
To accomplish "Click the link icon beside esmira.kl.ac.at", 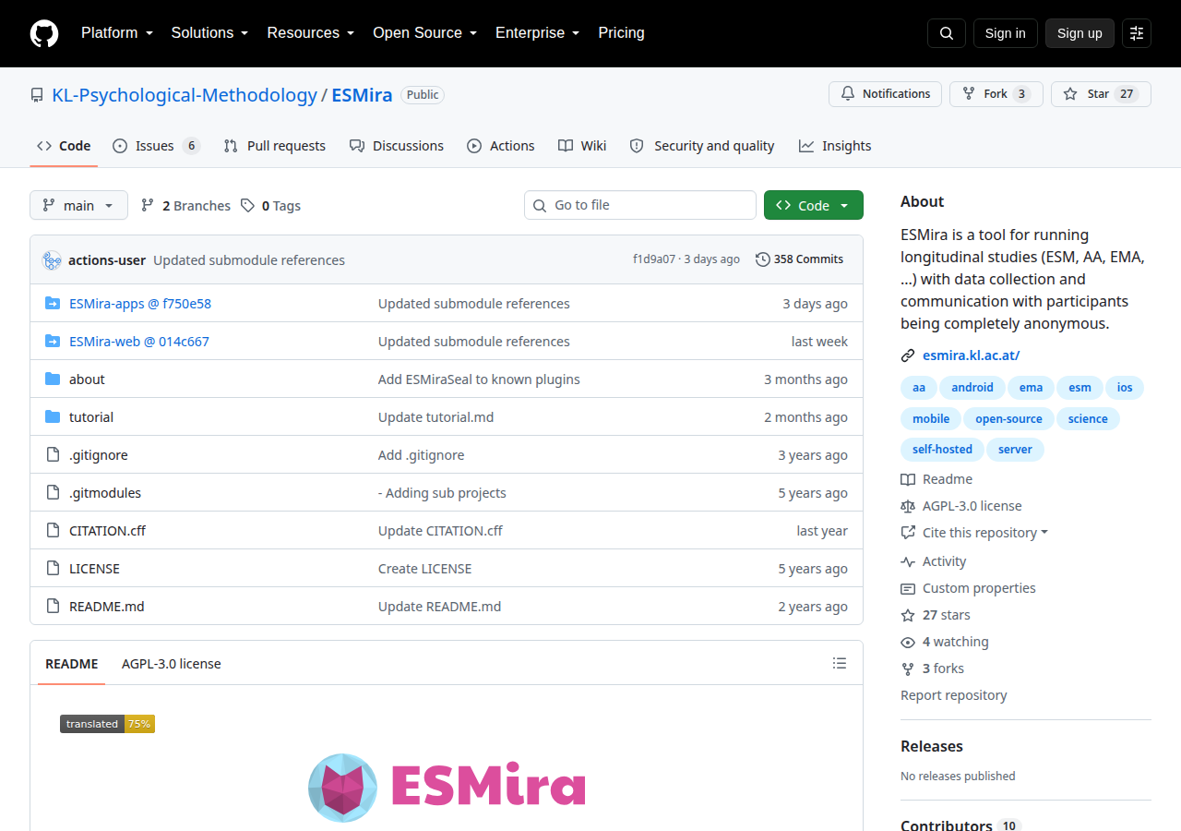I will (908, 355).
